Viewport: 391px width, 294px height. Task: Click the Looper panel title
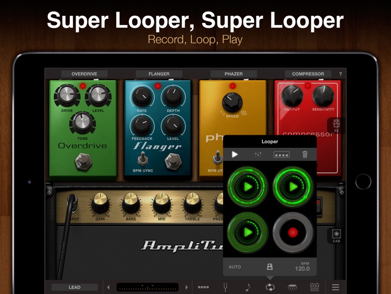[270, 142]
